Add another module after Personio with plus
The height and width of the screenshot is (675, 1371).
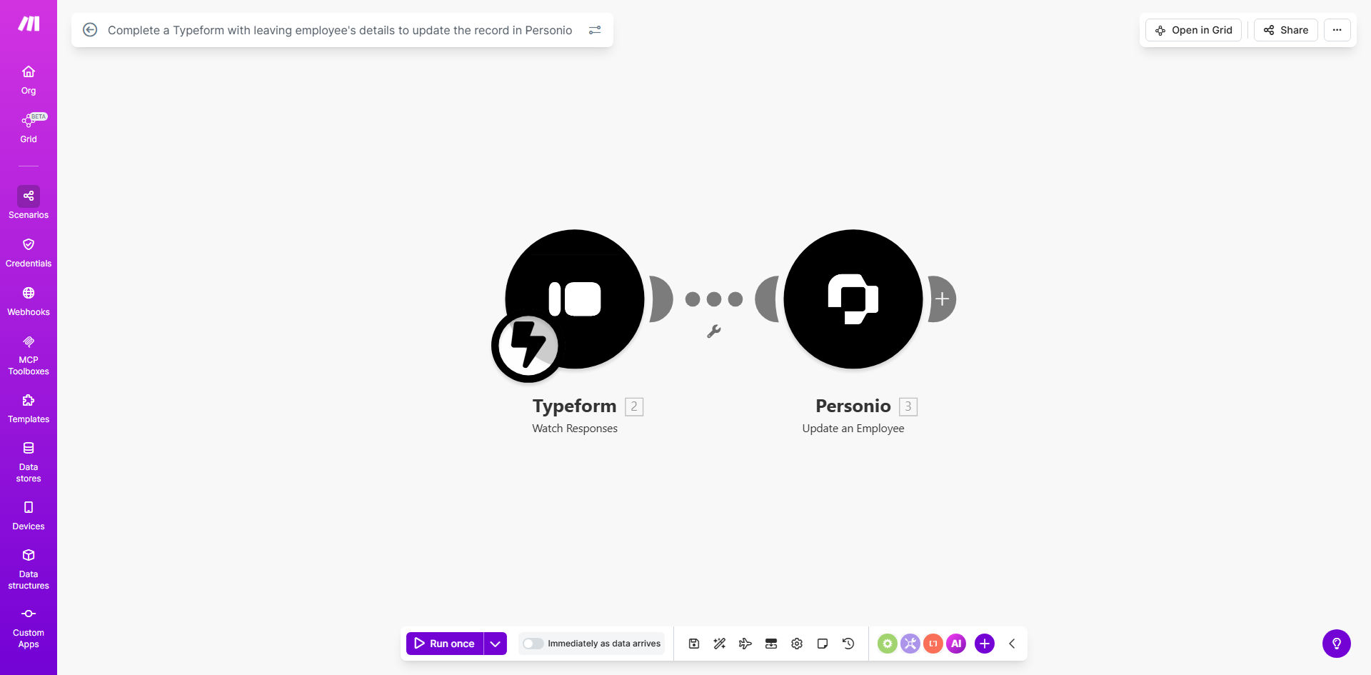[942, 299]
